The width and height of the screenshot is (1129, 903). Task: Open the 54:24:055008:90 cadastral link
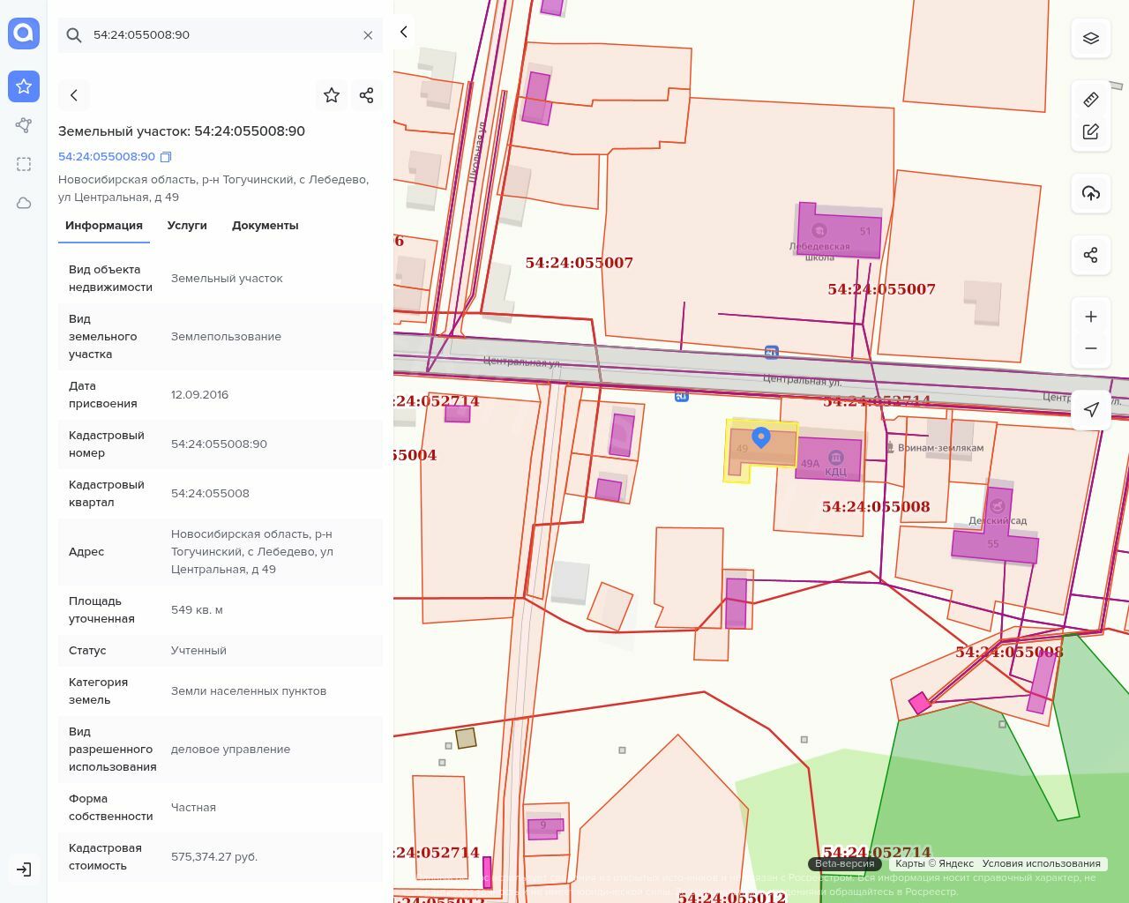[107, 157]
